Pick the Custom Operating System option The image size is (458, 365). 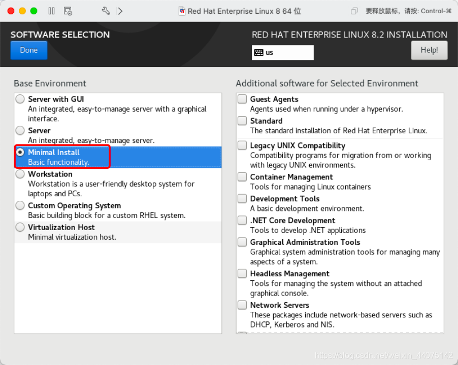pos(20,205)
